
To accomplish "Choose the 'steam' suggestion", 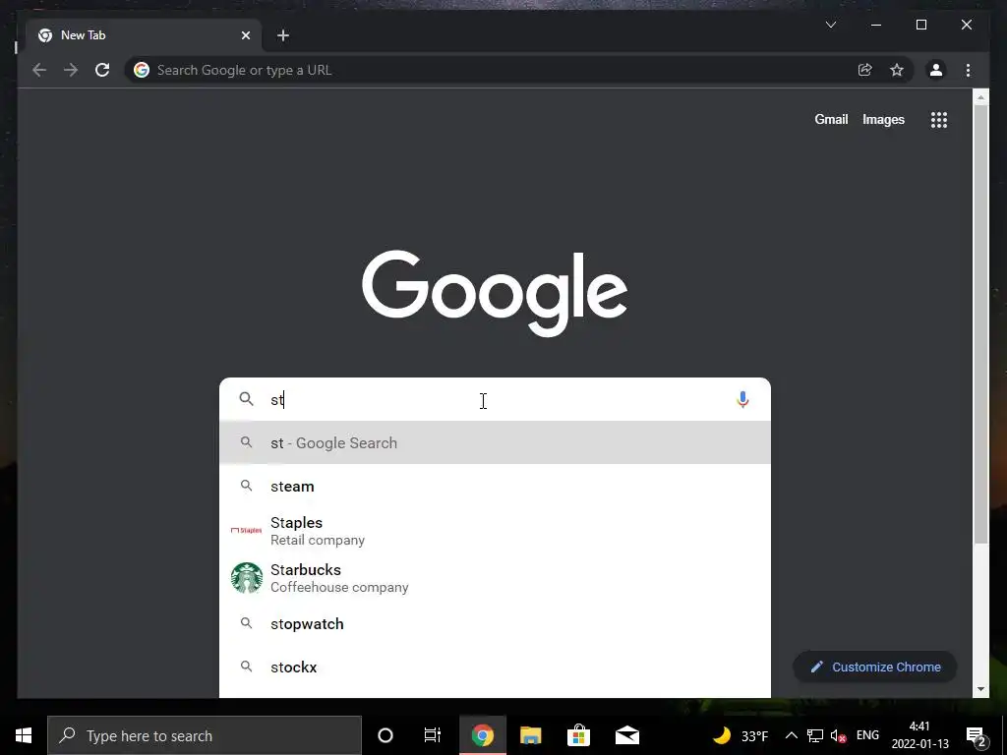I will (x=495, y=486).
